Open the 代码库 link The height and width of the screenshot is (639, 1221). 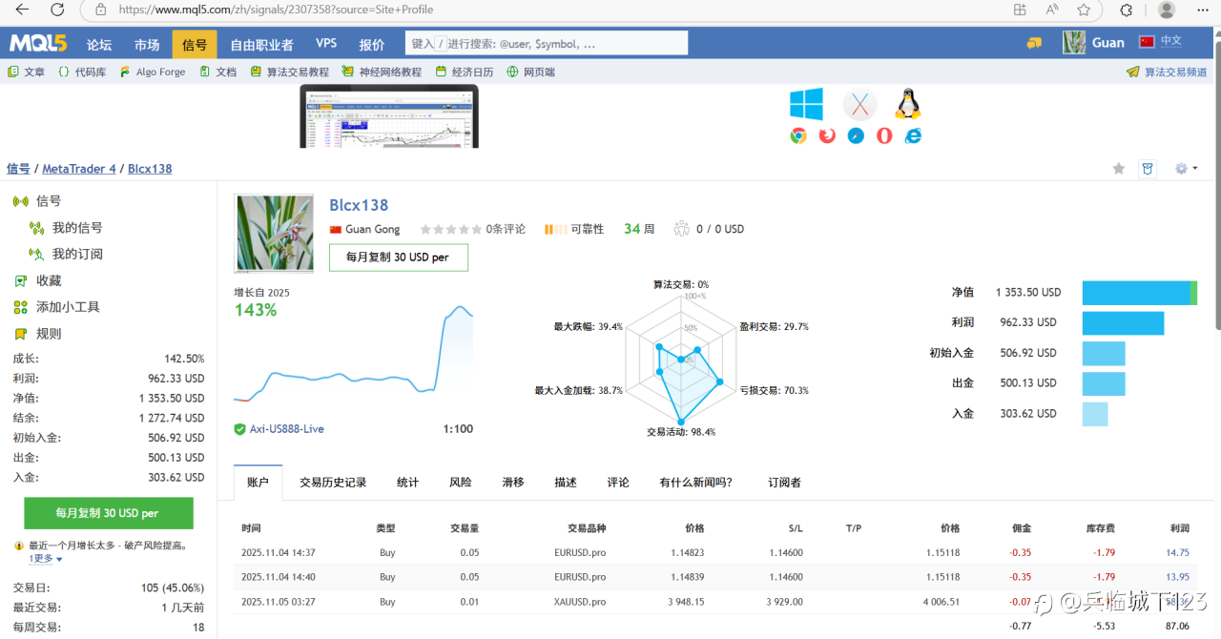(x=82, y=72)
